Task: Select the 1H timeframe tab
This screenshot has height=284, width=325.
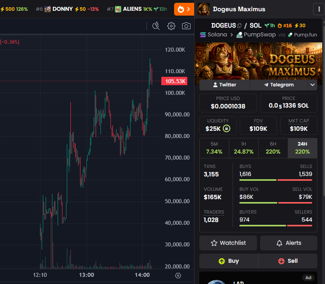Action: 243,148
